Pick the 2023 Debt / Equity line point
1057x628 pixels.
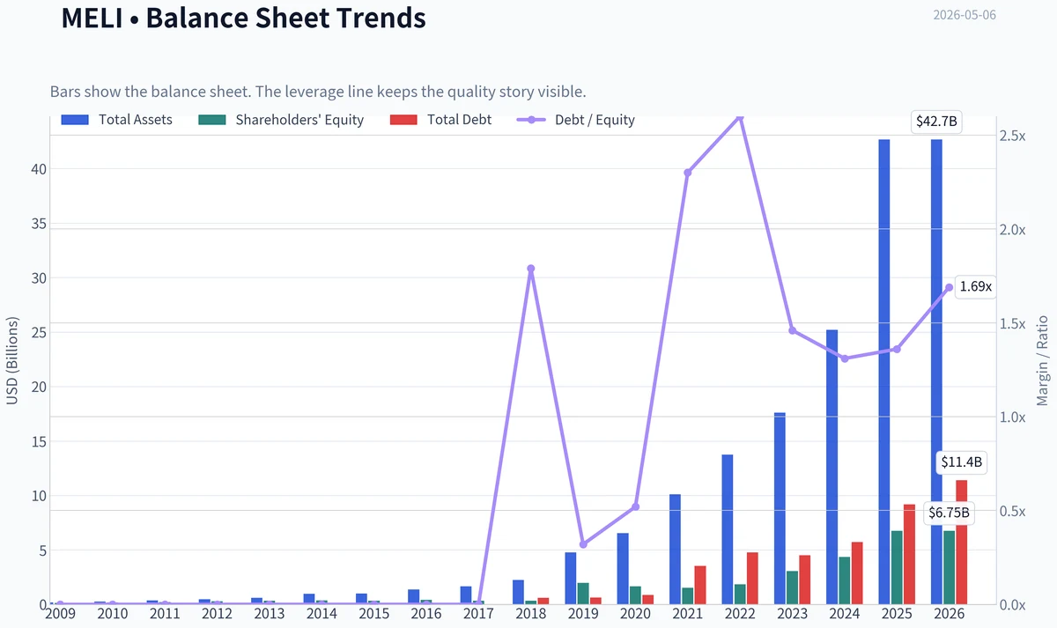792,330
